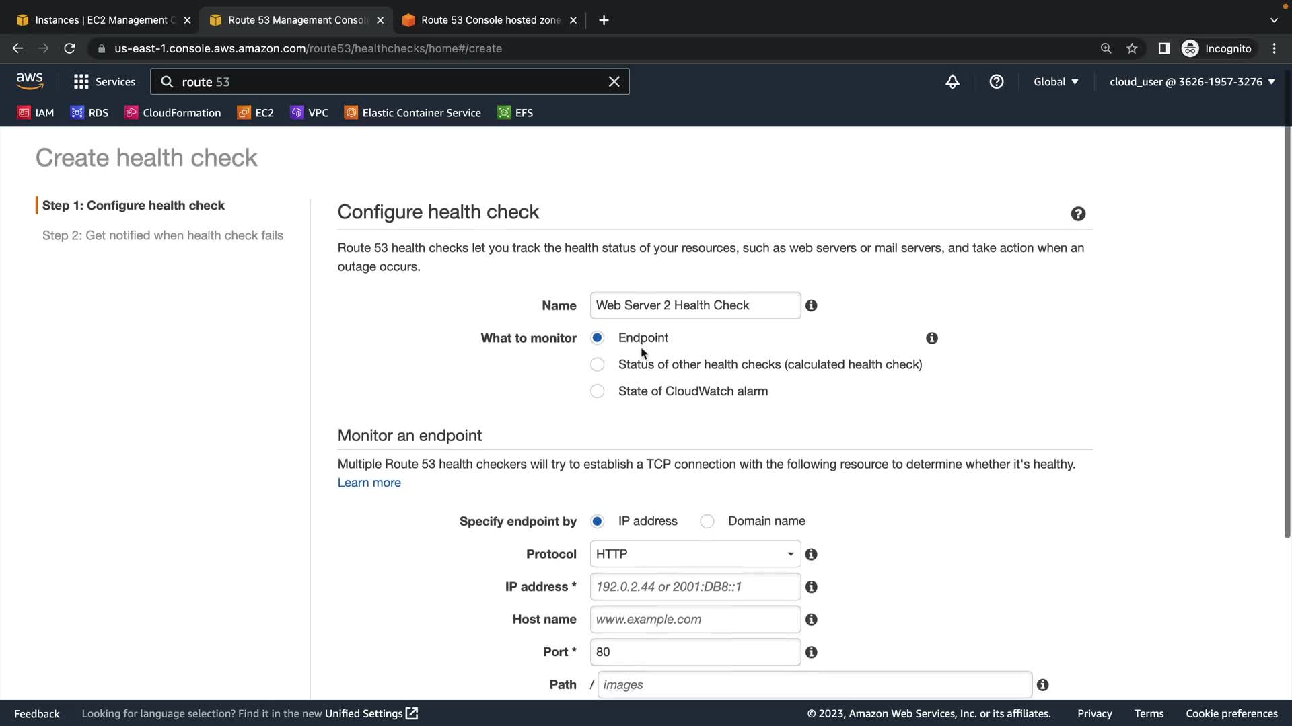Open the IAM shortcut in favorites bar

click(36, 113)
